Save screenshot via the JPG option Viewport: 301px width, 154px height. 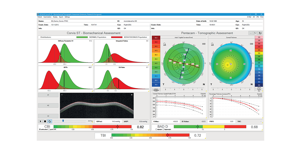coord(258,17)
